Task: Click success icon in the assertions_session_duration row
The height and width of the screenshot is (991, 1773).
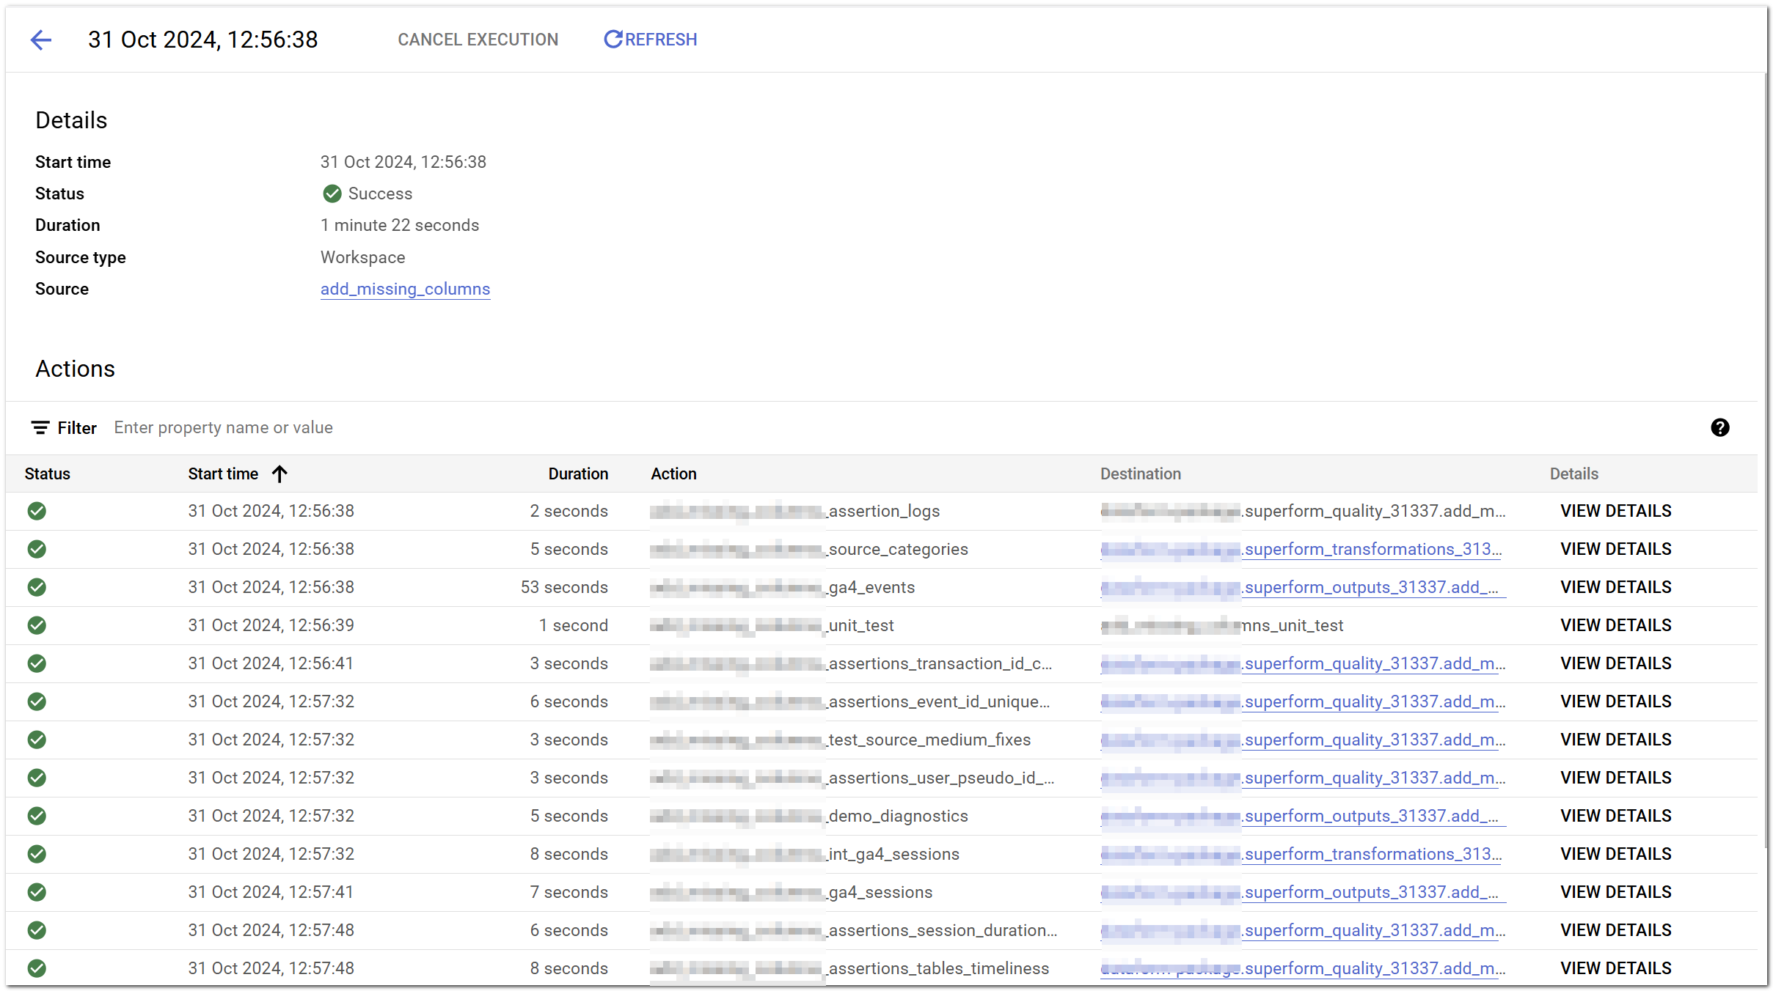Action: tap(37, 930)
